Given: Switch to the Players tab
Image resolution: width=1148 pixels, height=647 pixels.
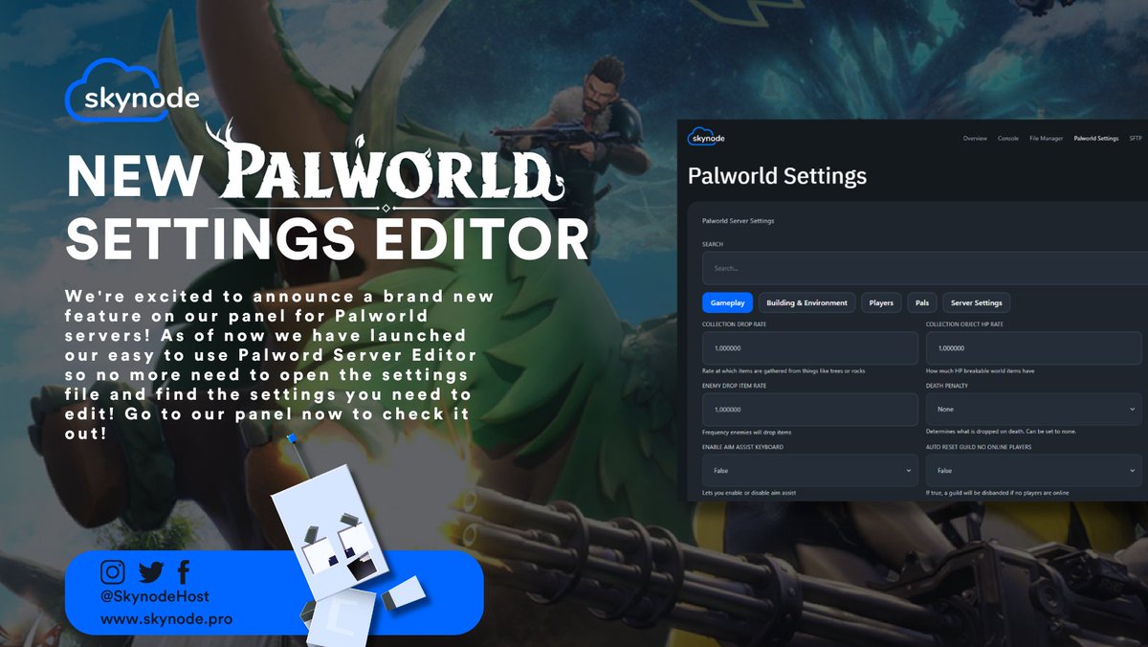Looking at the screenshot, I should coord(881,302).
